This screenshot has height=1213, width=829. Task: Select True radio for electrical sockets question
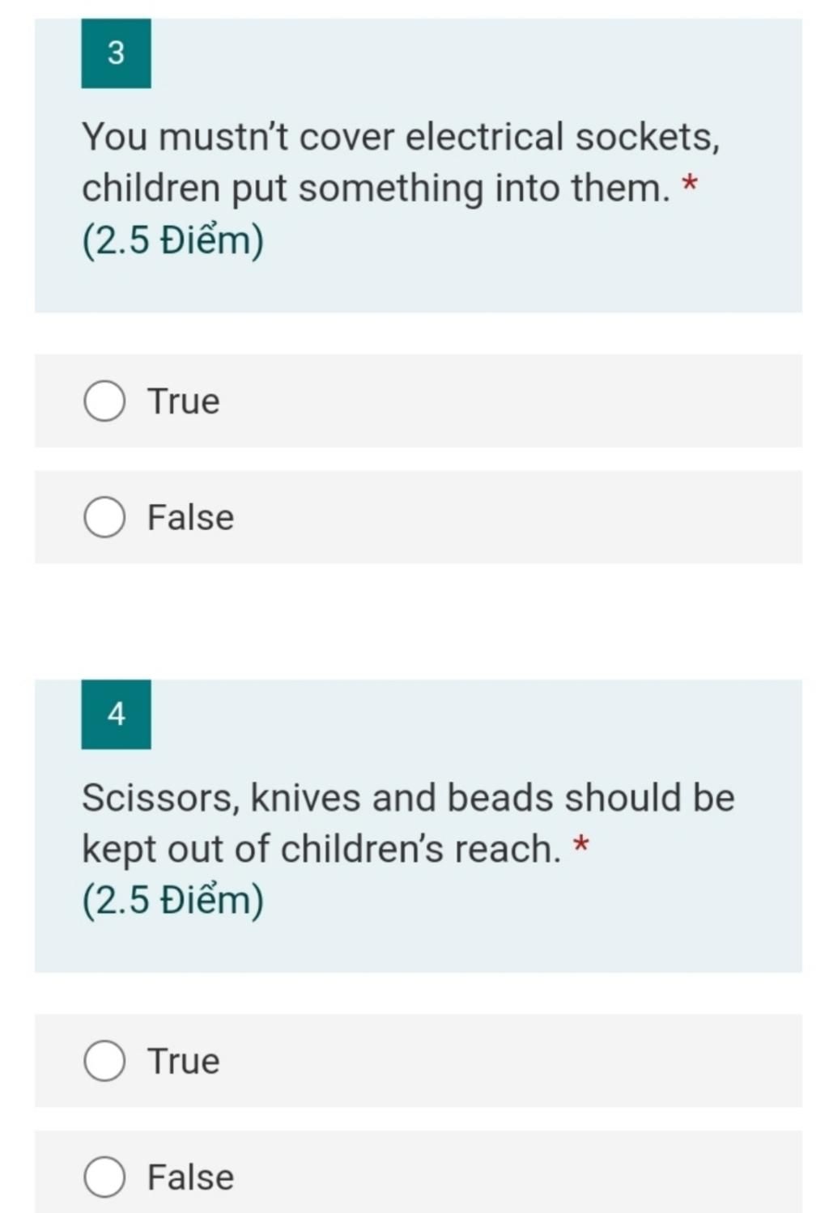point(104,401)
